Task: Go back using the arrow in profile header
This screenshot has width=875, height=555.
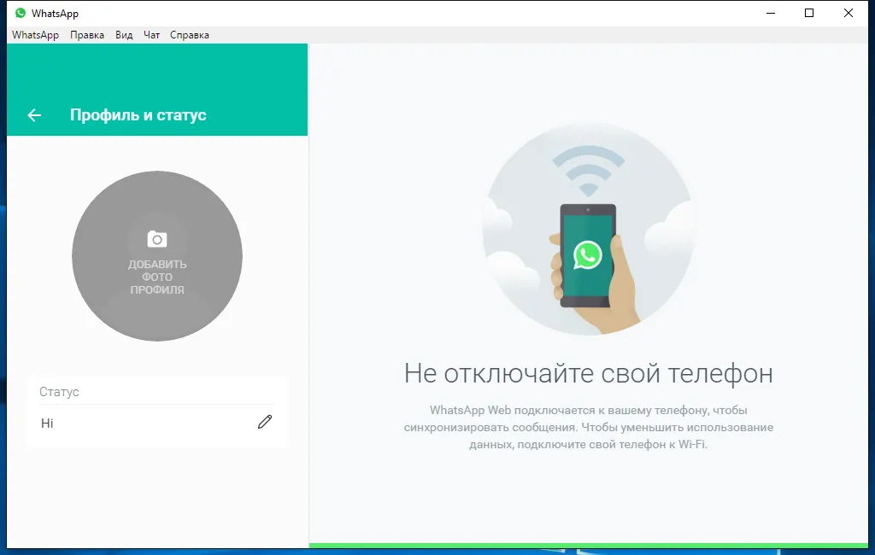Action: [34, 115]
